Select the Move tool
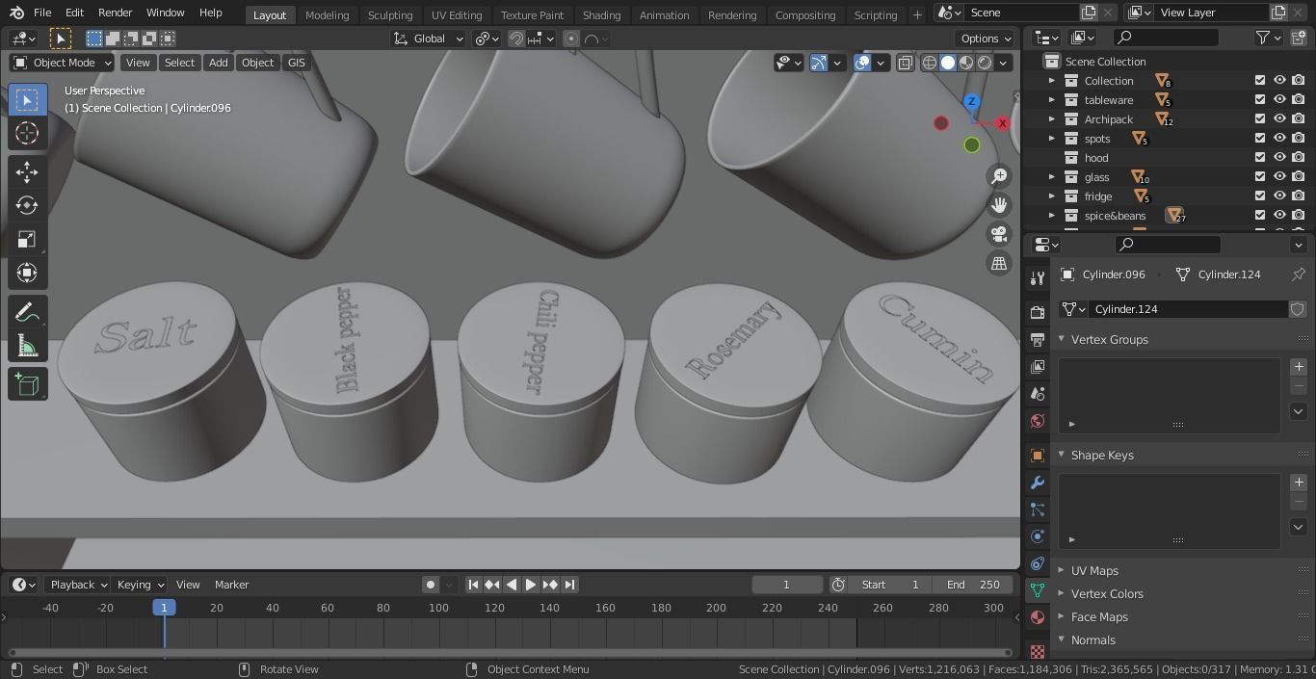 [27, 172]
